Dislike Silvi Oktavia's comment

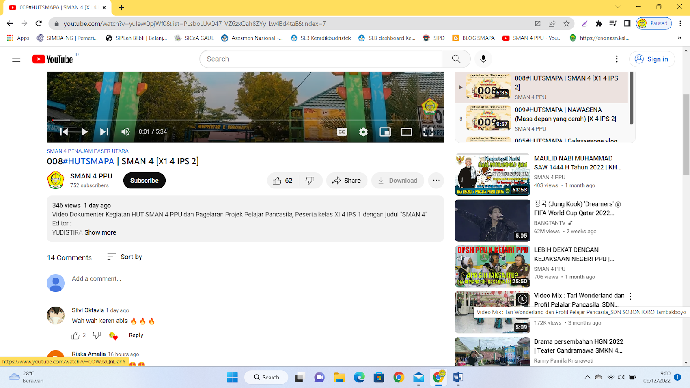point(97,335)
